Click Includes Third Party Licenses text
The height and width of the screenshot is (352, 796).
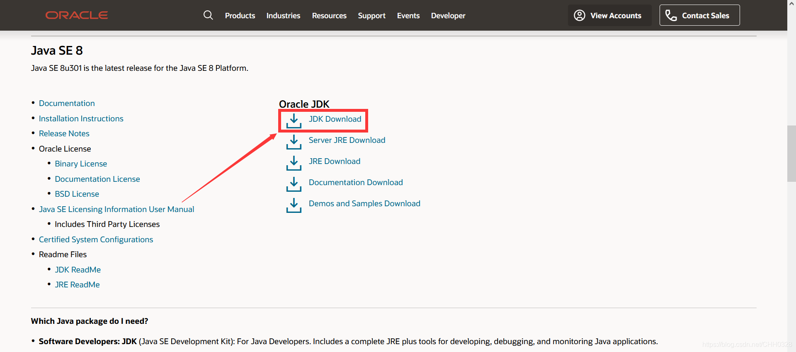[107, 224]
